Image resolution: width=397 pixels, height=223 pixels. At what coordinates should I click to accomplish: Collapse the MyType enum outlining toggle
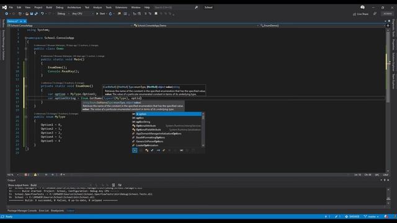[26, 117]
